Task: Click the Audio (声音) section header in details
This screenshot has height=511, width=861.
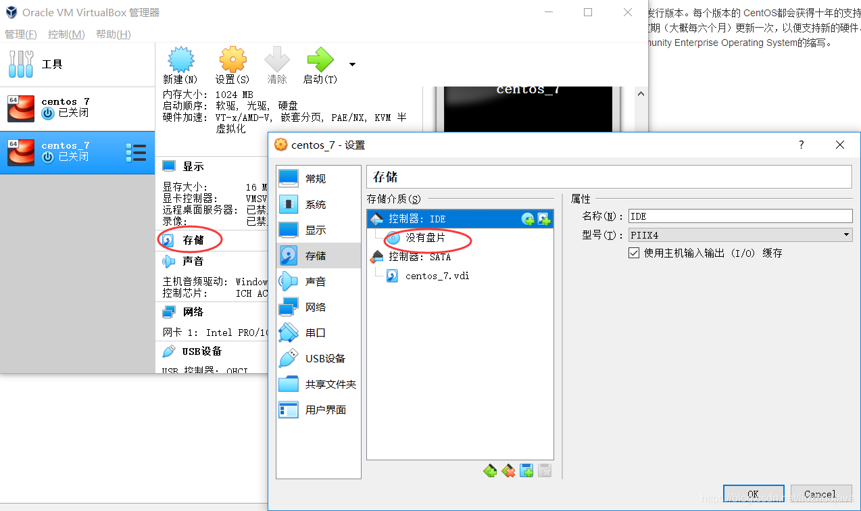Action: click(193, 261)
